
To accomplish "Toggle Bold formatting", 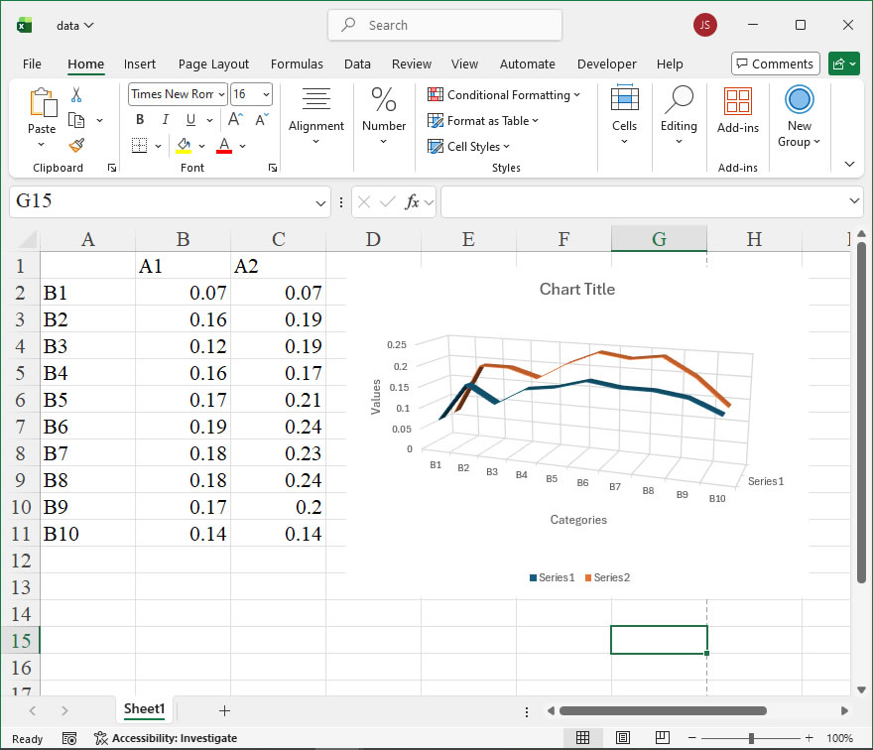I will (x=140, y=120).
